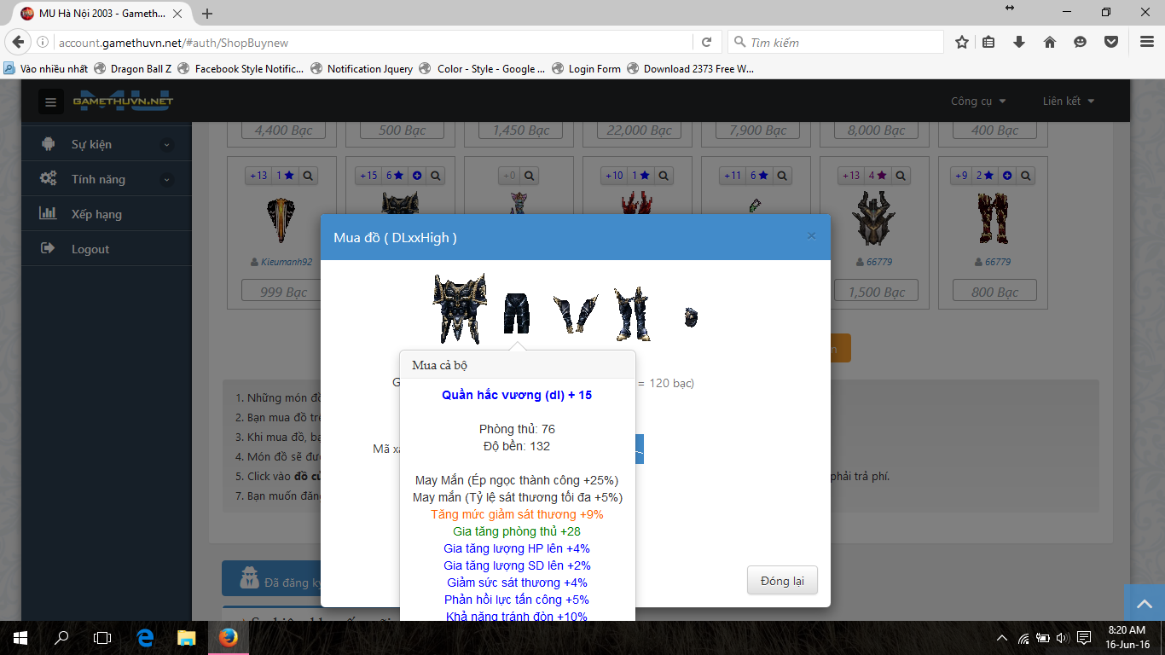Click the plus circle icon on the +15 item

(x=417, y=176)
